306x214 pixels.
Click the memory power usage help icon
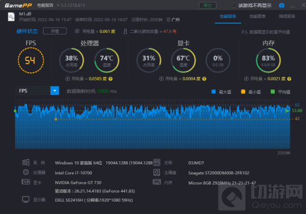pyautogui.click(x=289, y=79)
